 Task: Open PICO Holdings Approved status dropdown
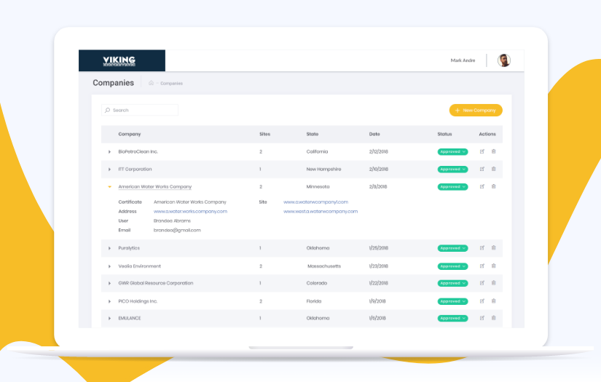click(452, 301)
